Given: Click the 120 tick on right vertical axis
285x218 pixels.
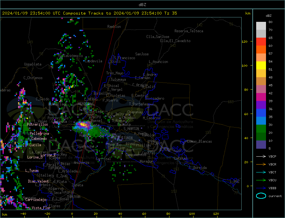Looking at the screenshot, I should pyautogui.click(x=244, y=41).
